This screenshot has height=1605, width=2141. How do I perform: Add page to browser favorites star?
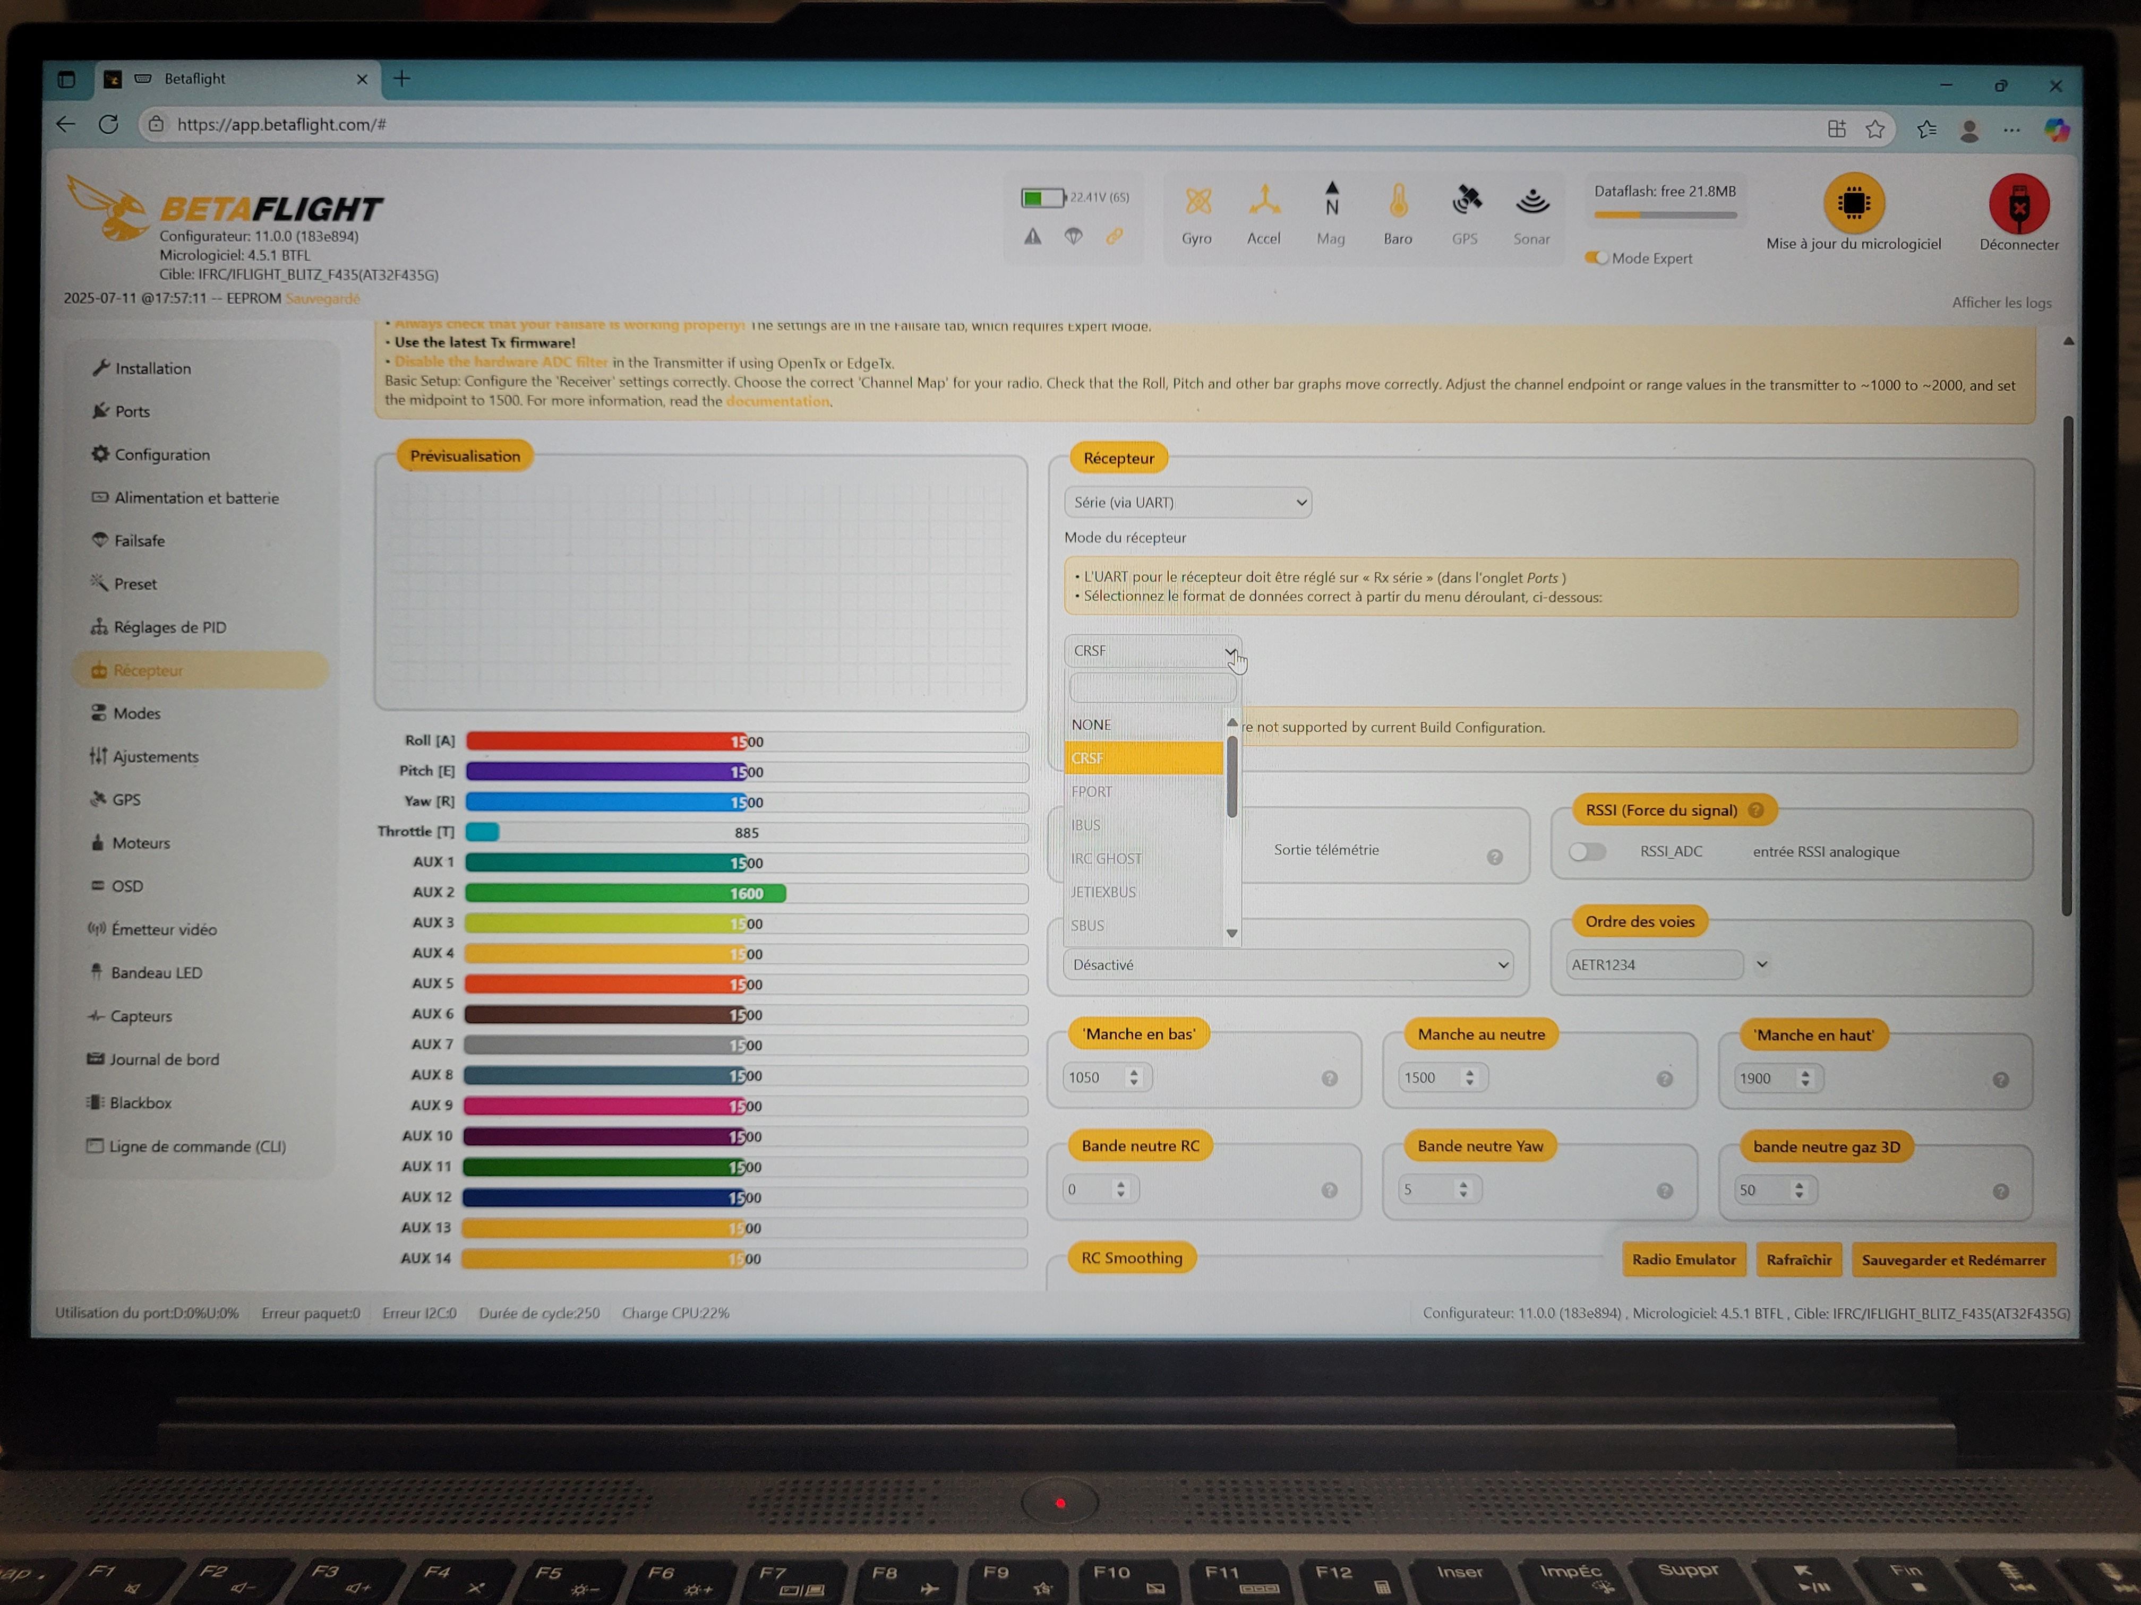1875,128
